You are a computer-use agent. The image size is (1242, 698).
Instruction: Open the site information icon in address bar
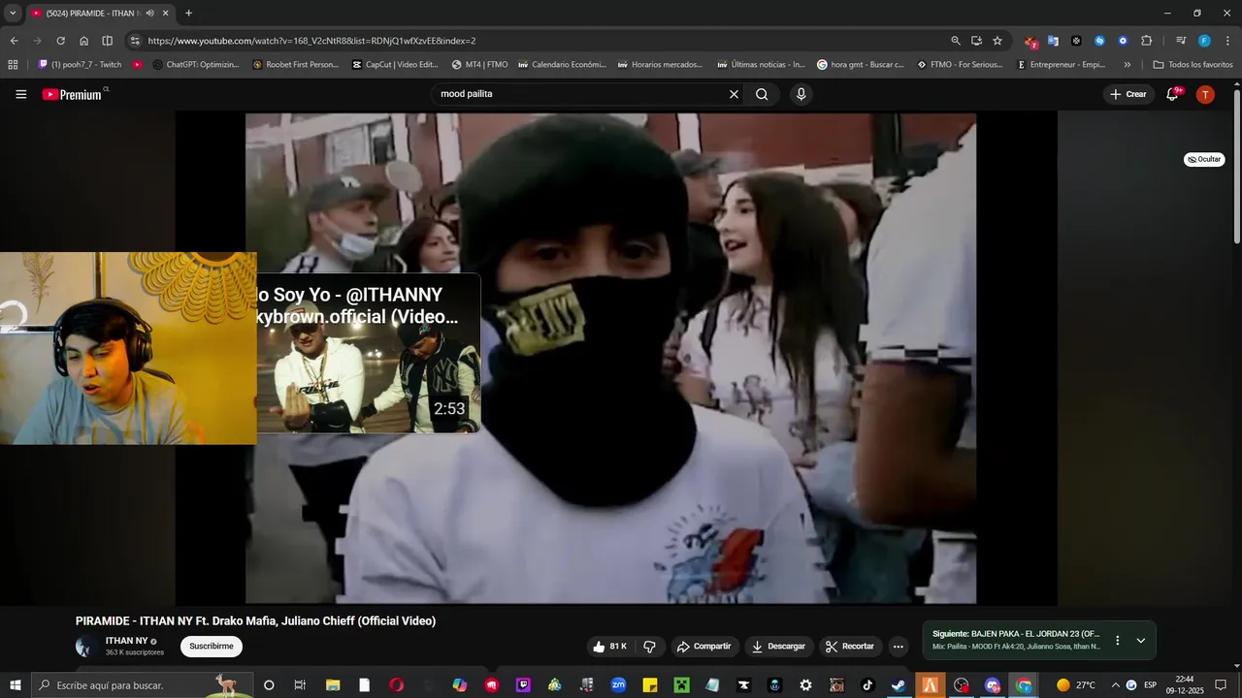tap(135, 41)
